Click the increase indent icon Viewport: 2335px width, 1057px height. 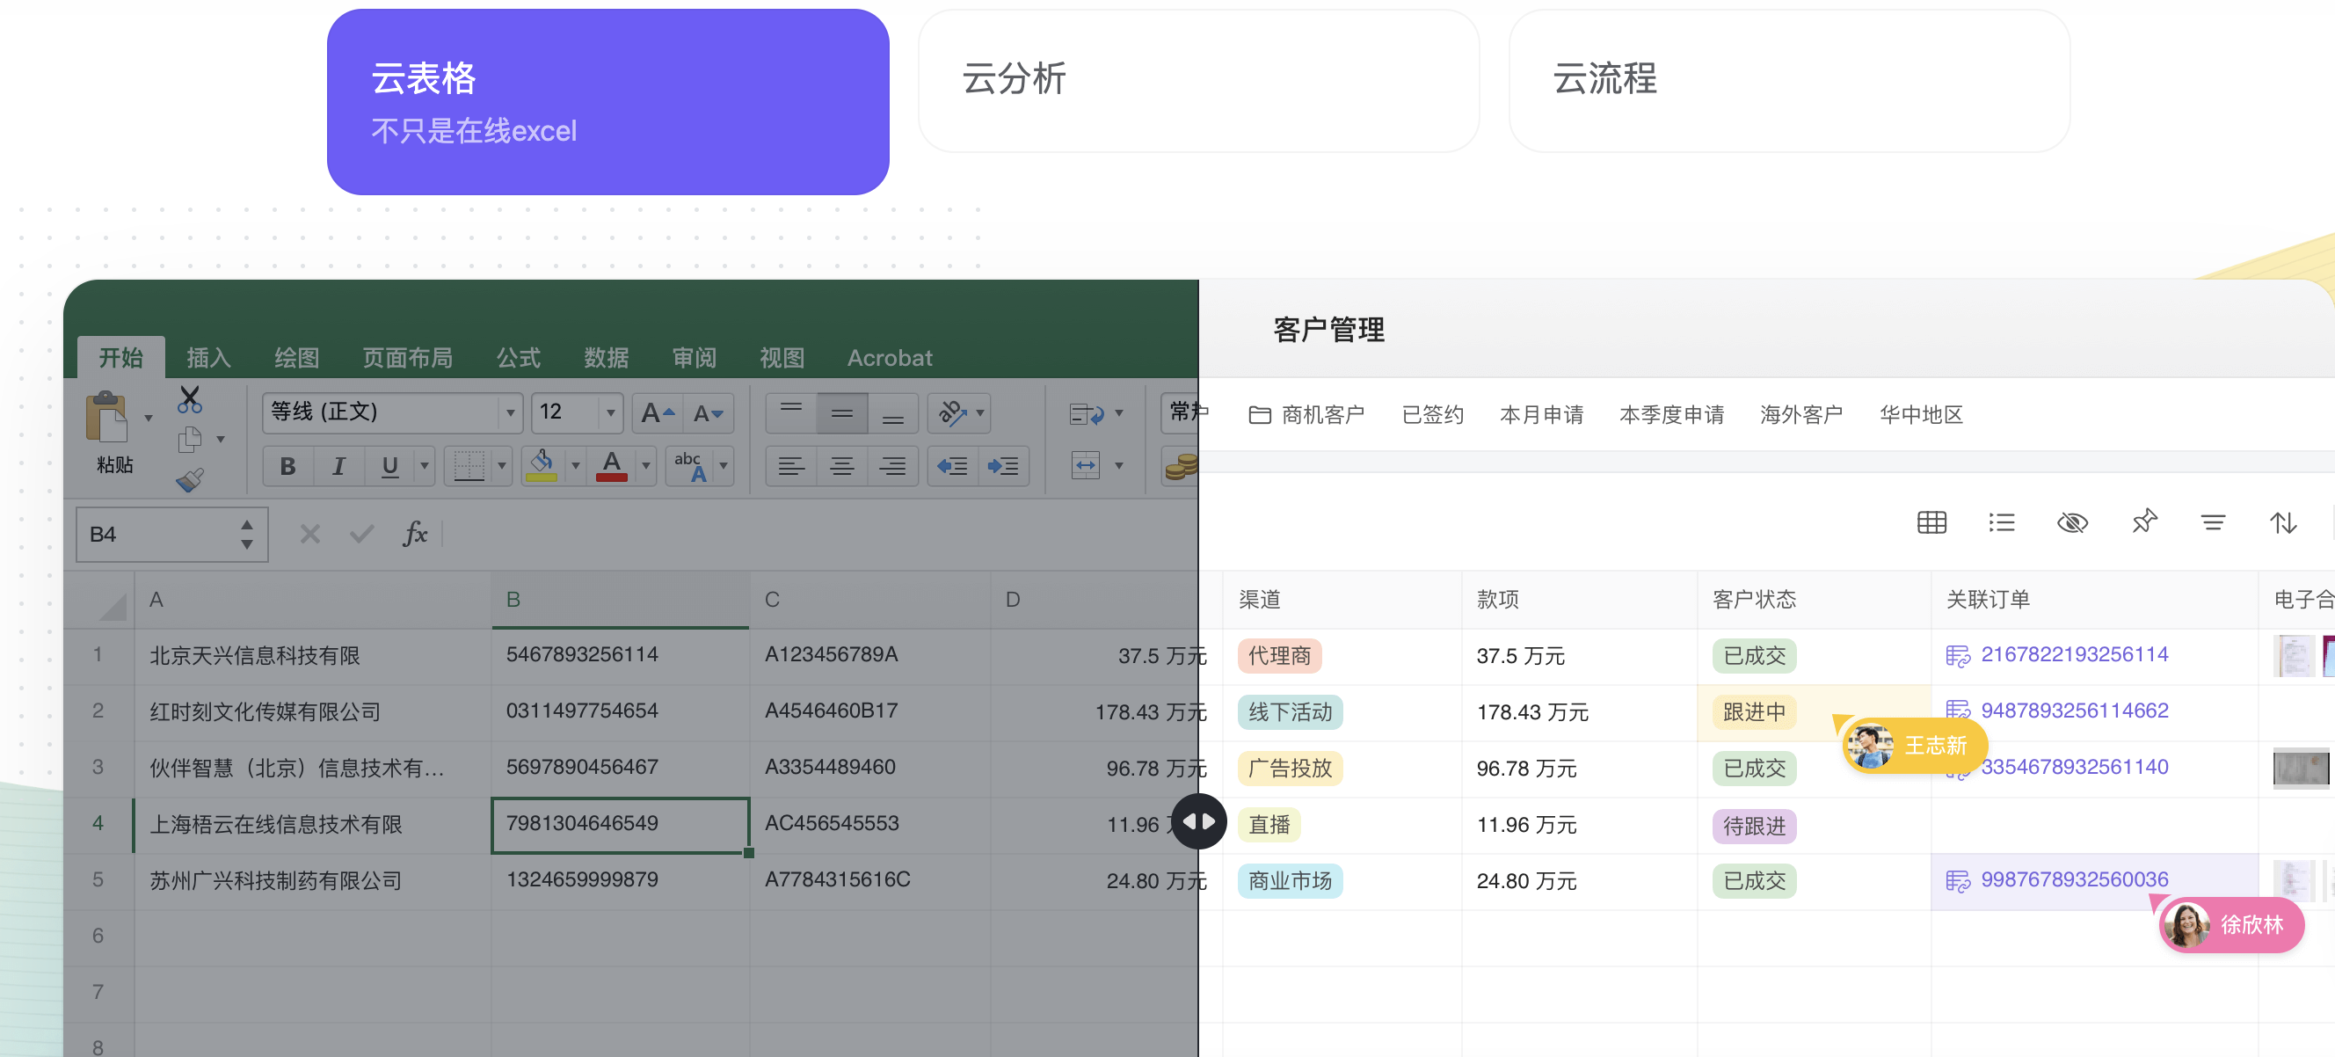1002,466
